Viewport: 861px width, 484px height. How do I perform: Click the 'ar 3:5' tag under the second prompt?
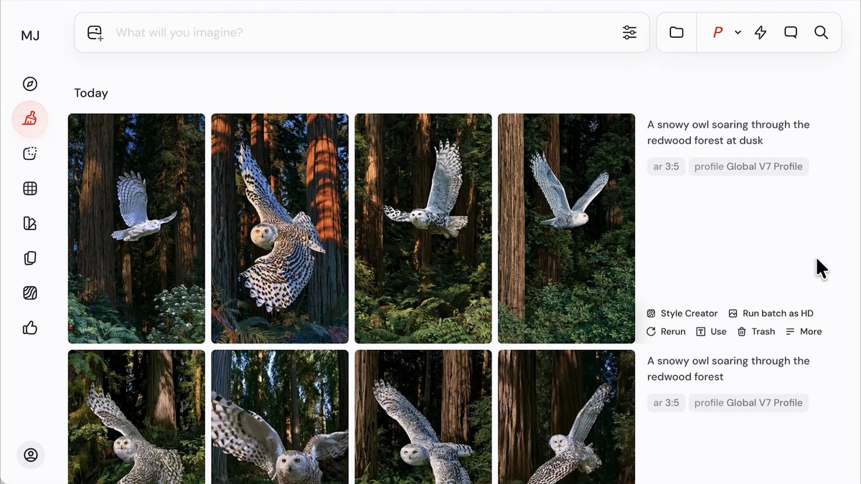(x=666, y=403)
